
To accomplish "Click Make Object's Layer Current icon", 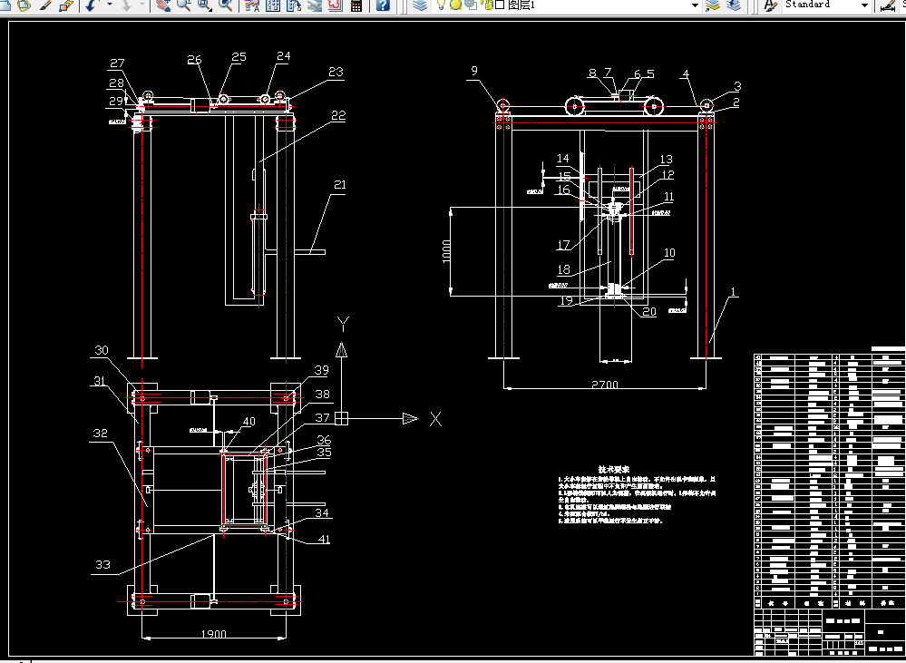I will [713, 5].
